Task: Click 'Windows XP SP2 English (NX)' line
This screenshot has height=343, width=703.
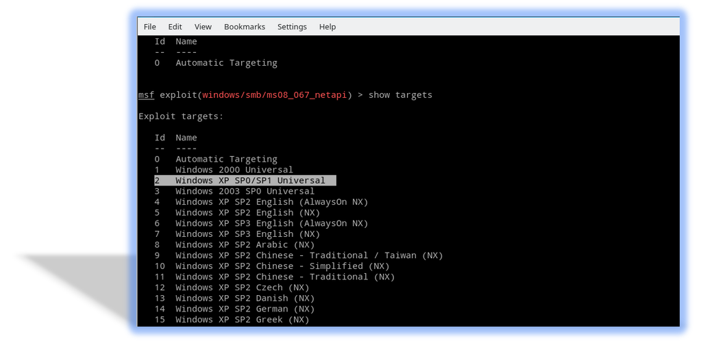Action: point(237,213)
